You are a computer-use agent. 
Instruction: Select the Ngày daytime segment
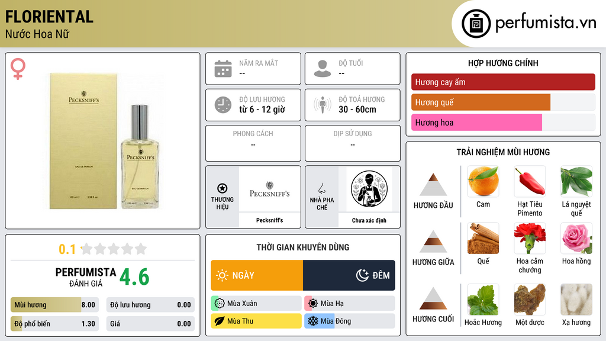tap(257, 275)
